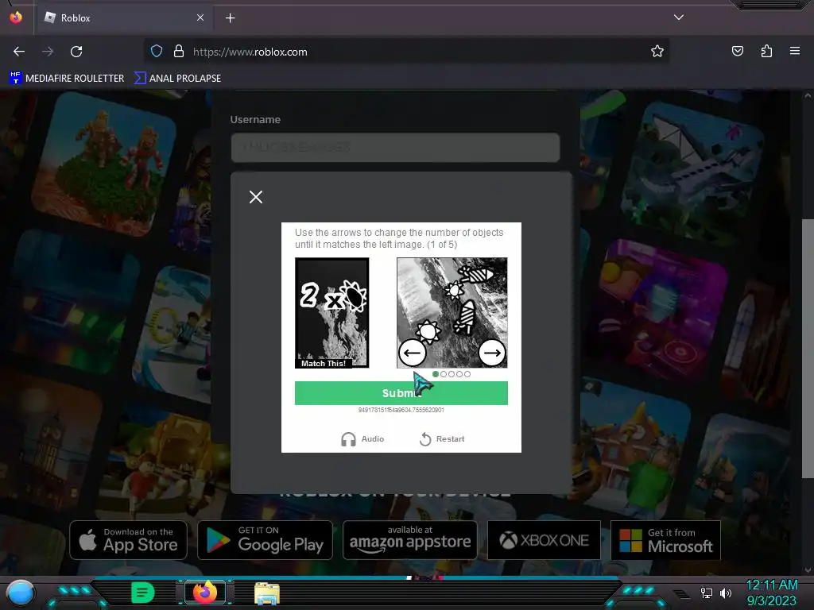The image size is (814, 610).
Task: Open the MEDIAFIRE ROULETTER bookmark
Action: (x=67, y=79)
